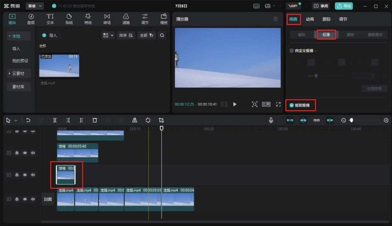
Task: Zoom out the timeline with minus icon
Action: tap(344, 120)
